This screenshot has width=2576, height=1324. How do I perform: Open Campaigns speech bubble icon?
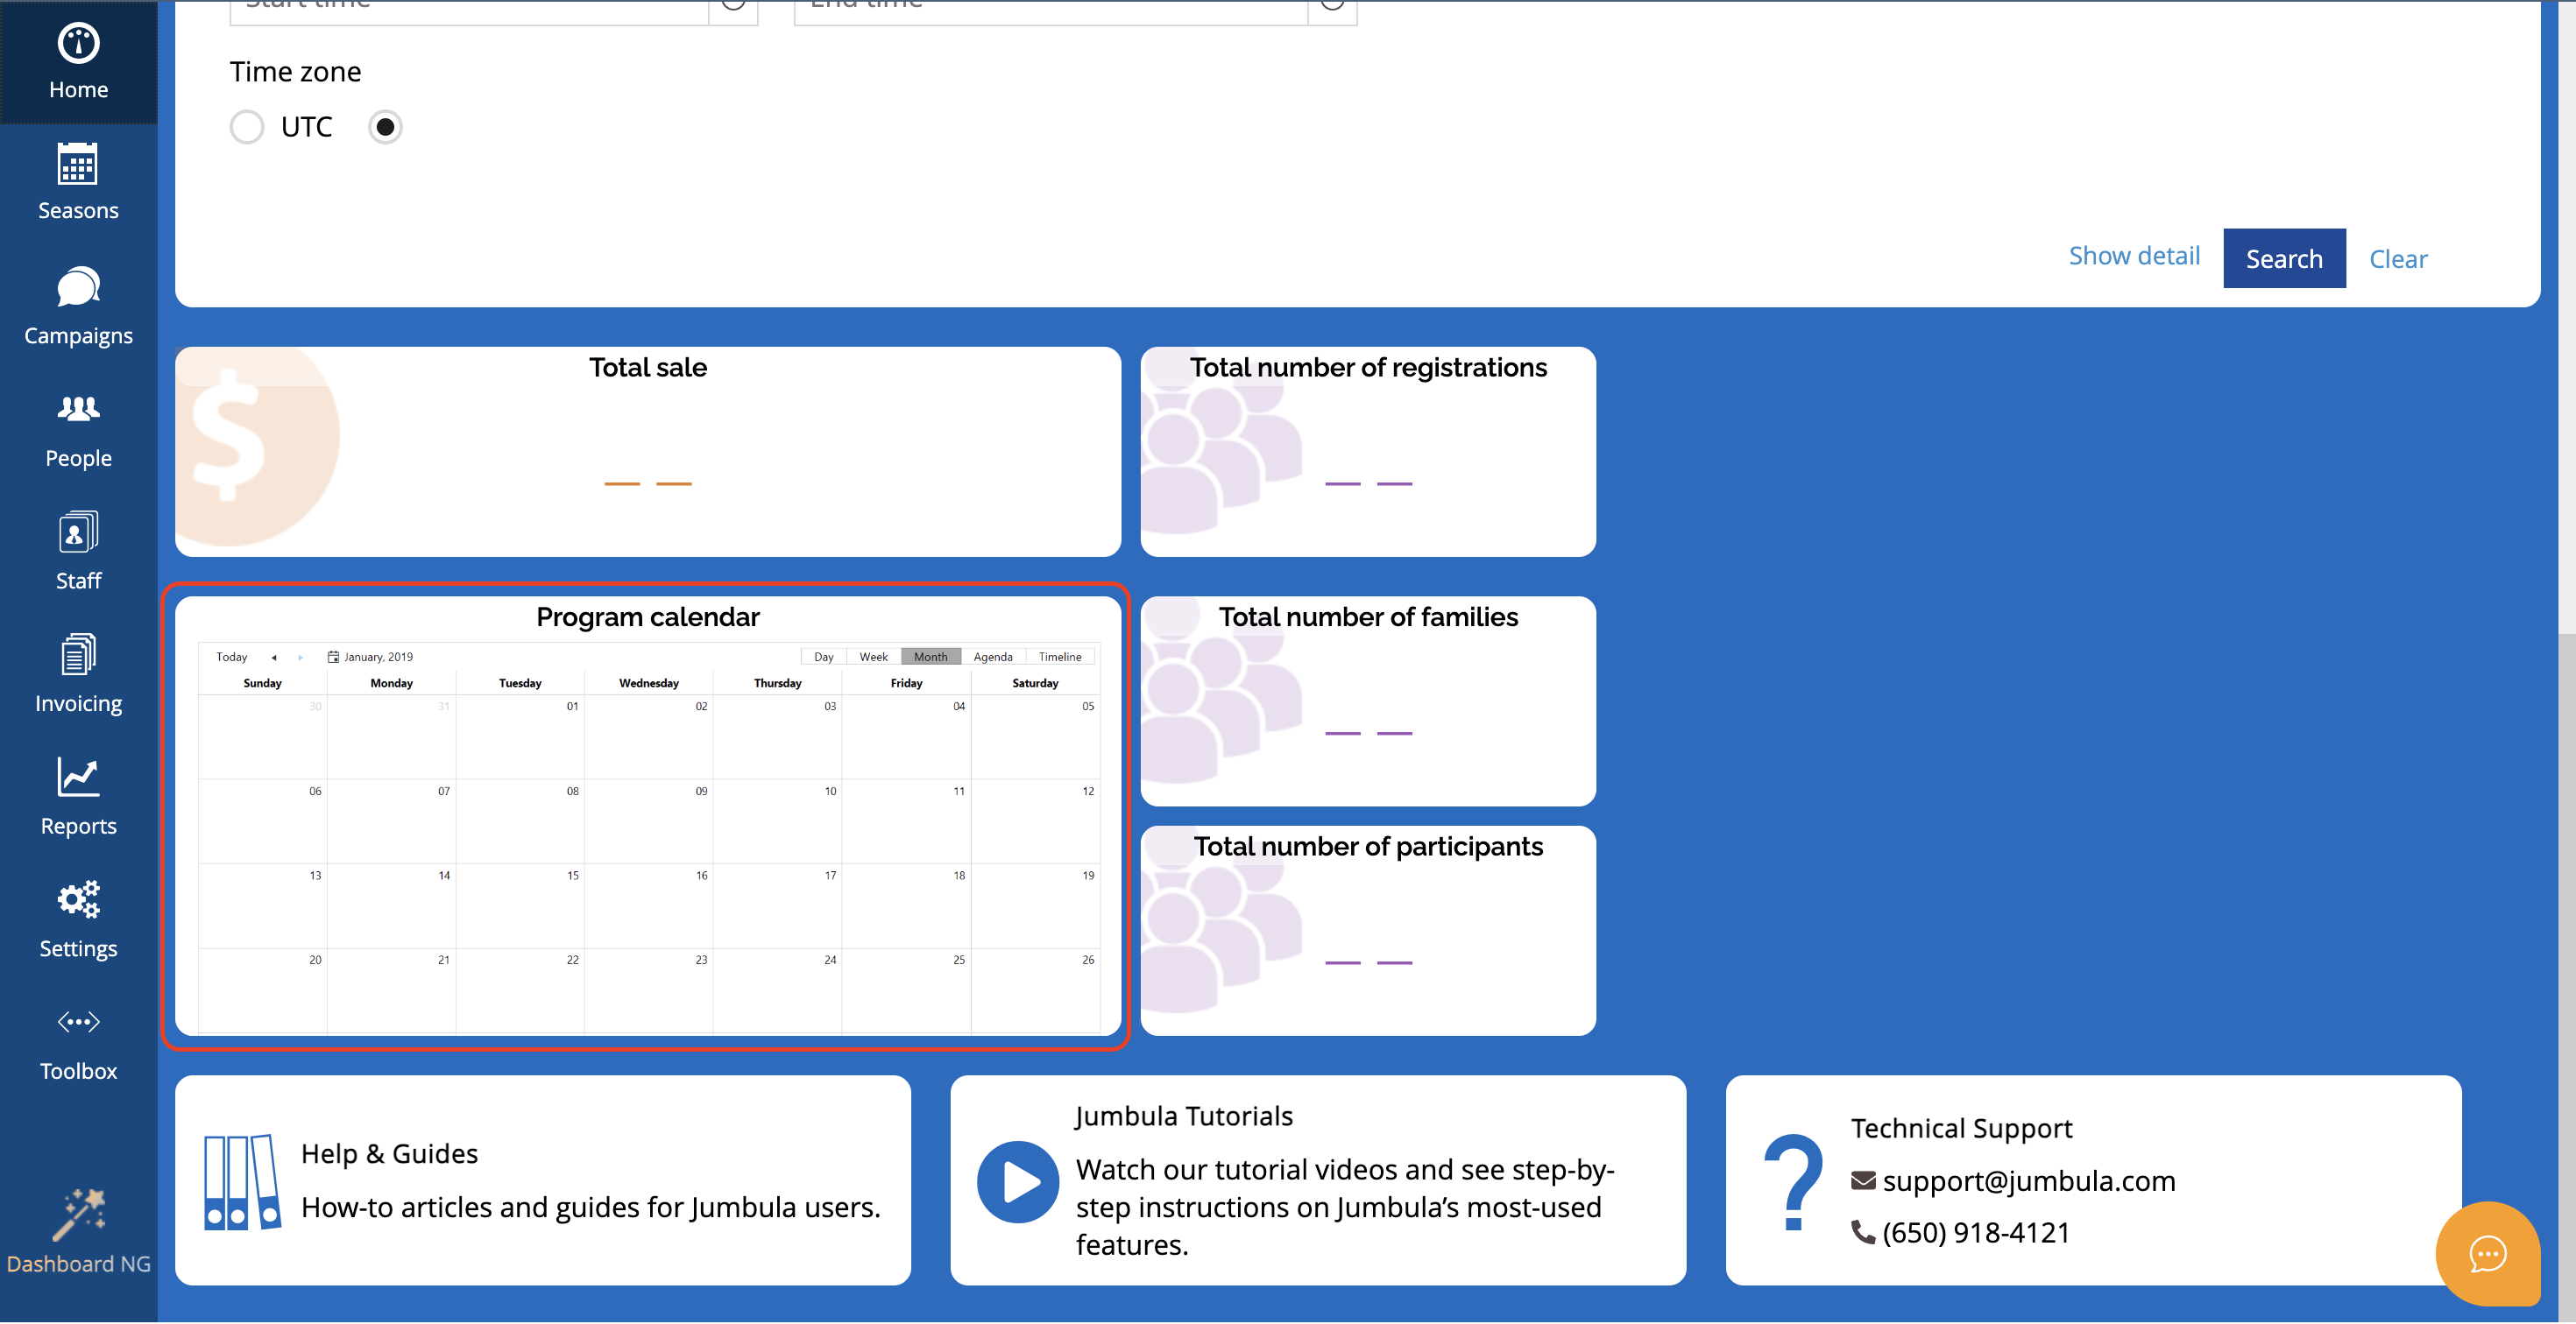[x=78, y=289]
